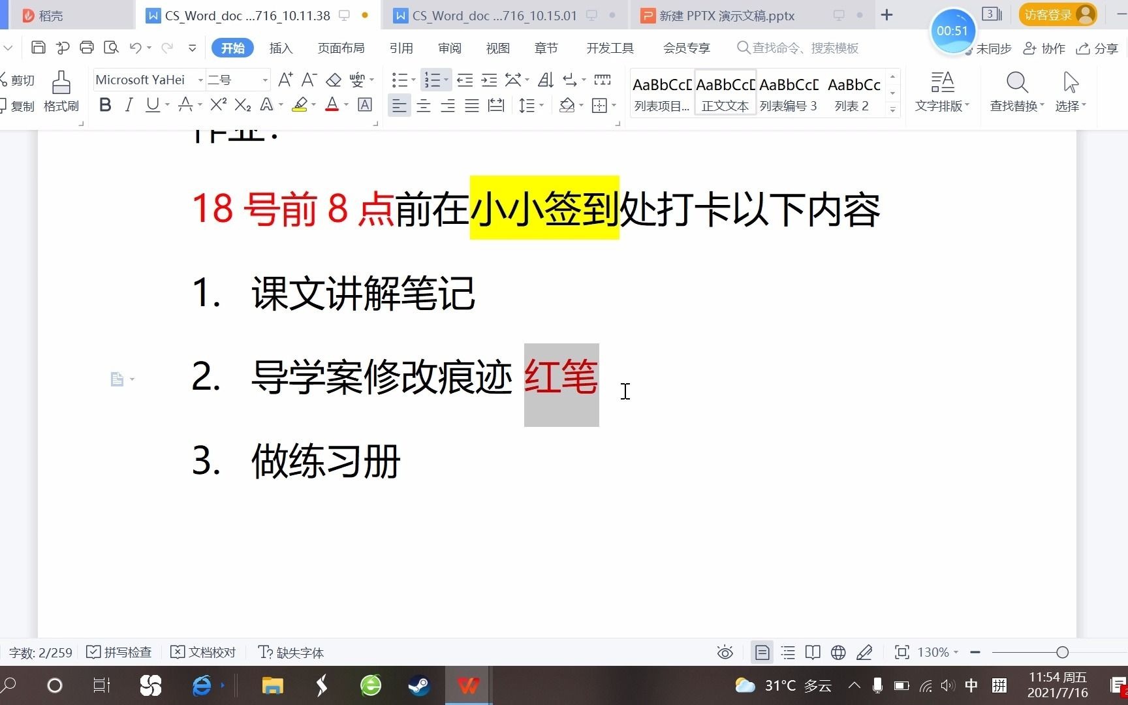Open the 插入 Insert tab
The image size is (1128, 705).
pyautogui.click(x=281, y=48)
